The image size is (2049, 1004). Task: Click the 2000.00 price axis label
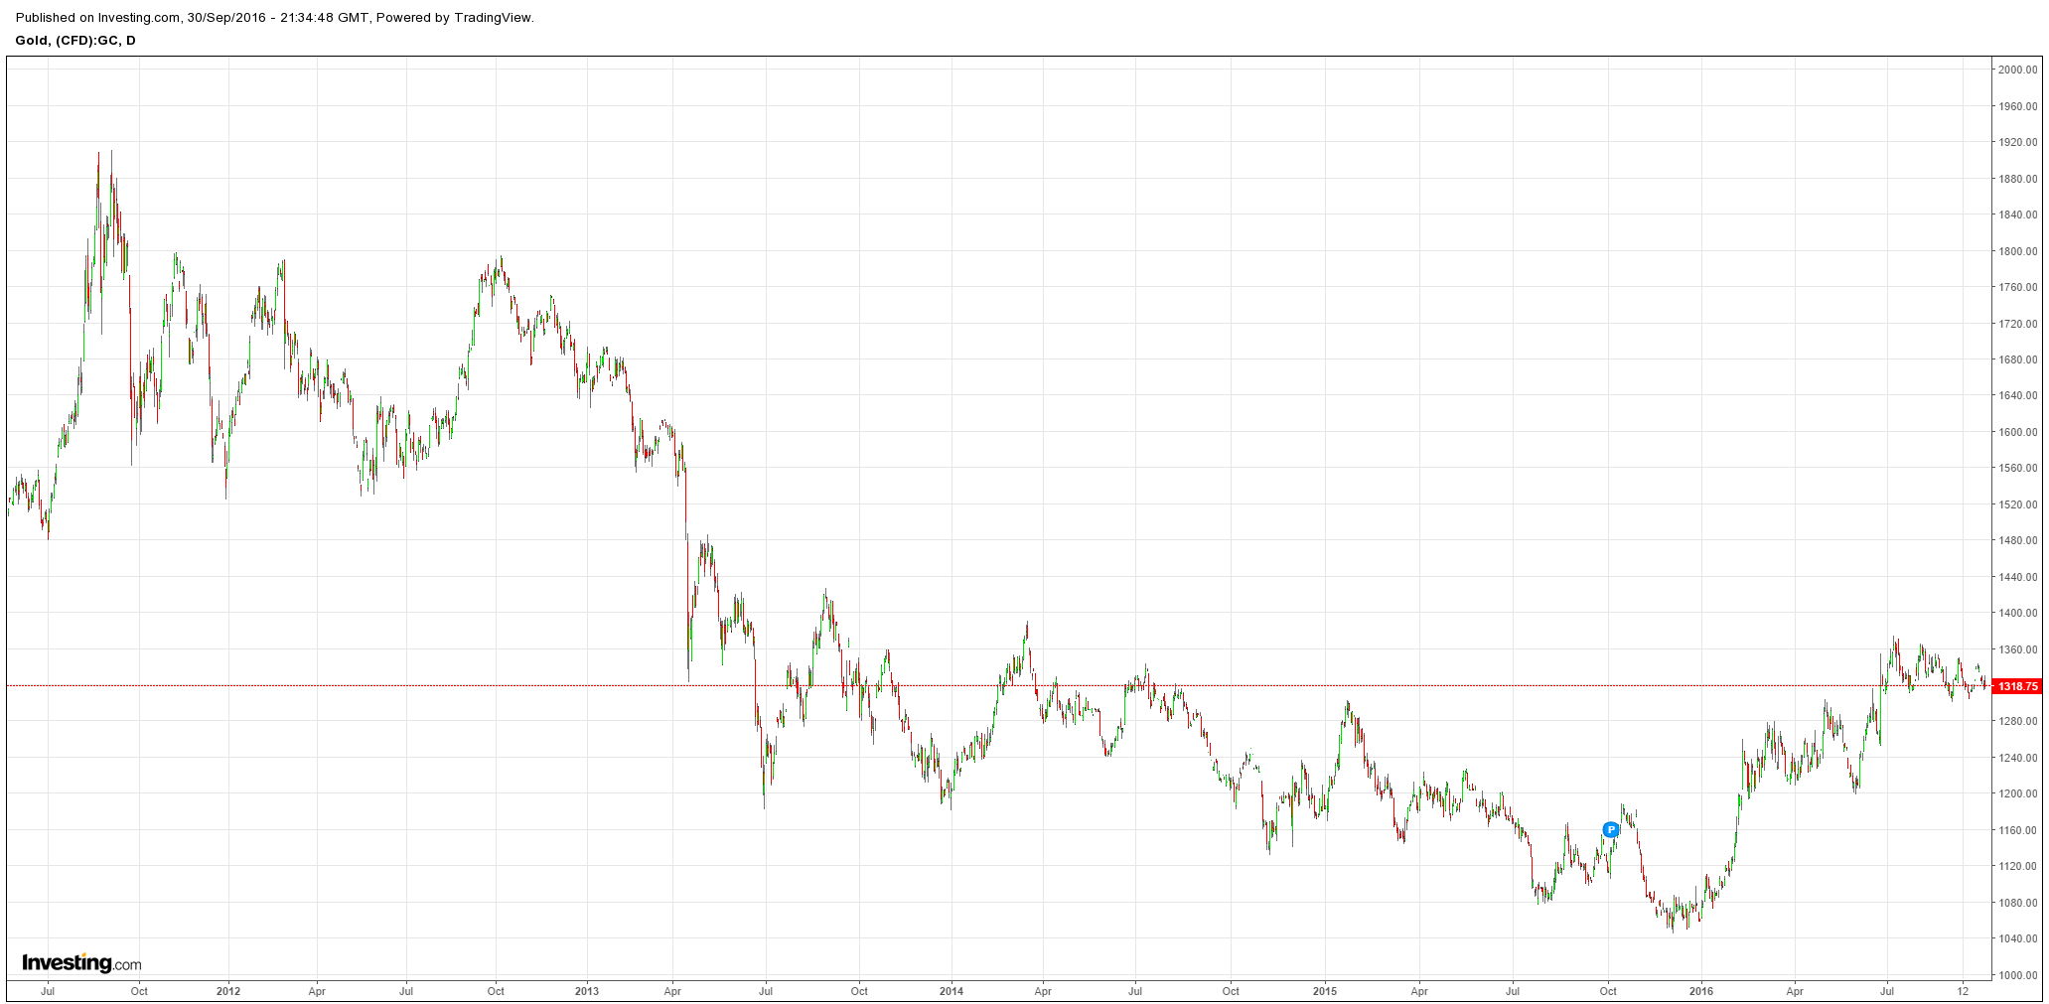(2018, 70)
